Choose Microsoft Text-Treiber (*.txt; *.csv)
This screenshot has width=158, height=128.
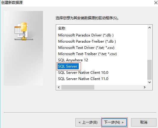pos(87,54)
